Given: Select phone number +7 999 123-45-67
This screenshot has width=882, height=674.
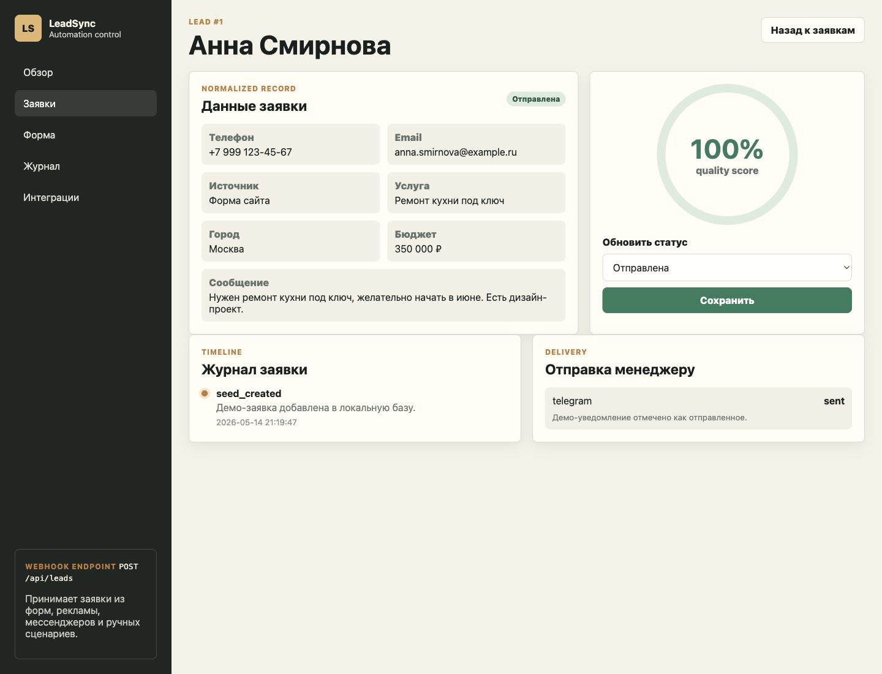Looking at the screenshot, I should click(251, 152).
